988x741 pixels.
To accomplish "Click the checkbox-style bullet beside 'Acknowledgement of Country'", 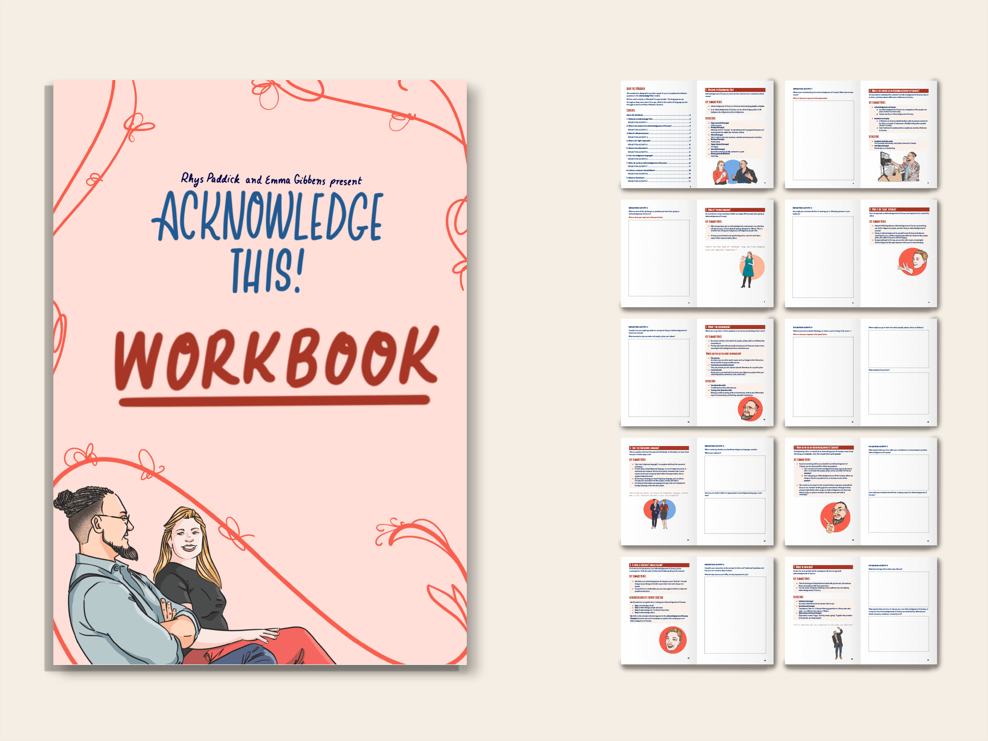I will pos(872,107).
